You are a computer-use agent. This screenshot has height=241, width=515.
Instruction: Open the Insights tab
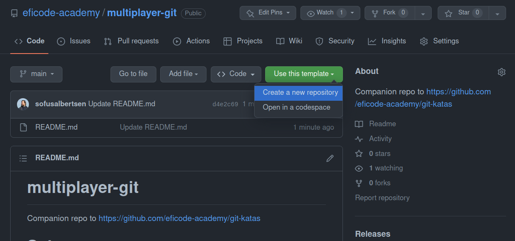click(x=387, y=41)
